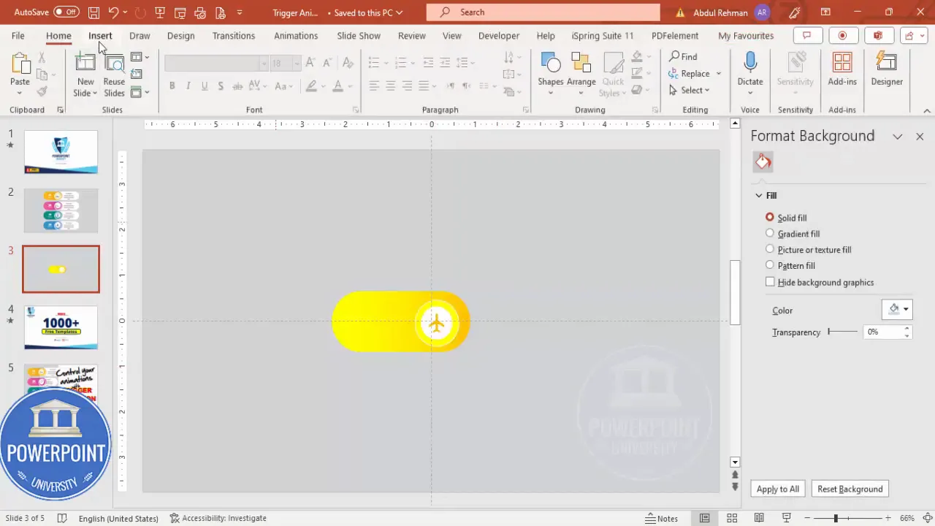Select slide 2 thumbnail
The height and width of the screenshot is (526, 935).
tap(61, 210)
